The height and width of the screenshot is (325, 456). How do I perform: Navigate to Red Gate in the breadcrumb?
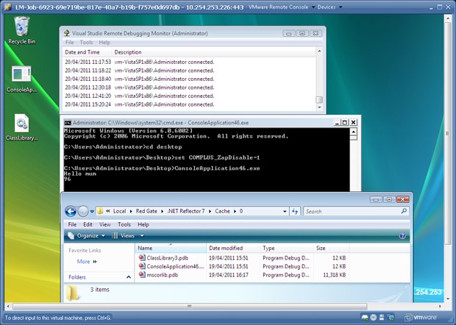(146, 211)
